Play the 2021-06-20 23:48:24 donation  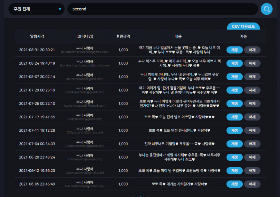234,158
